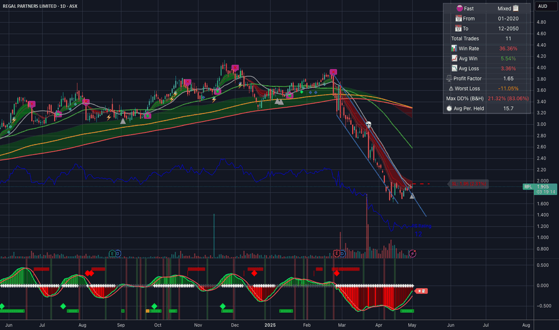Click the -0.500 oscillator scale label

(x=543, y=306)
